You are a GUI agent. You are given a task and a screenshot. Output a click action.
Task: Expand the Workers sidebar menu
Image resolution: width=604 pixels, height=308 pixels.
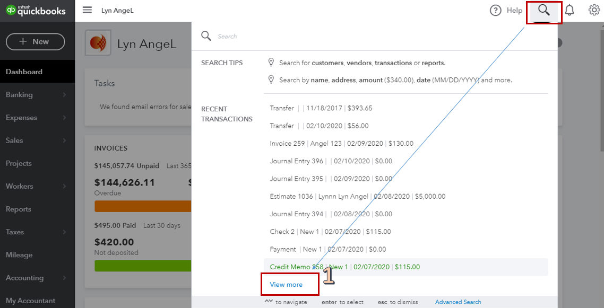click(x=37, y=186)
